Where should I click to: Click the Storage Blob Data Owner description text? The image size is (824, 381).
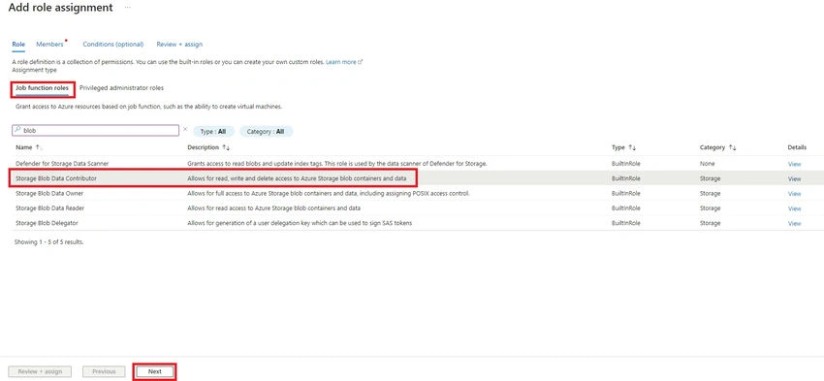329,193
